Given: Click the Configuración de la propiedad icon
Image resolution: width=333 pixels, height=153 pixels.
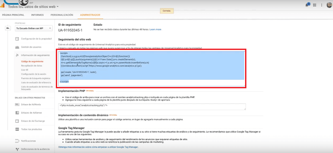Looking at the screenshot, I should pyautogui.click(x=17, y=39).
